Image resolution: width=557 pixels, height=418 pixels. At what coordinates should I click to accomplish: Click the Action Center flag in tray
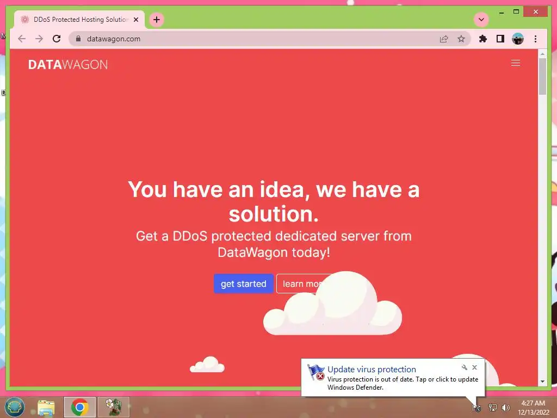coord(476,408)
